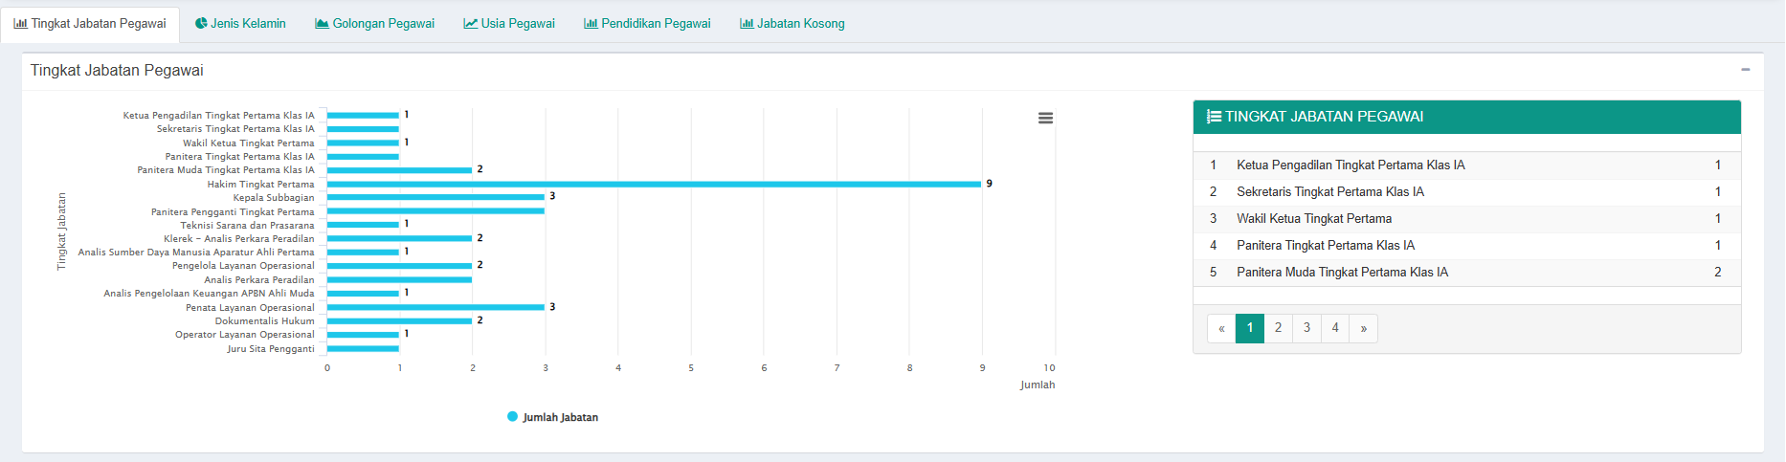Open the Pendidikan Pegawai tab
Screen dimensions: 1786x462
pos(647,24)
